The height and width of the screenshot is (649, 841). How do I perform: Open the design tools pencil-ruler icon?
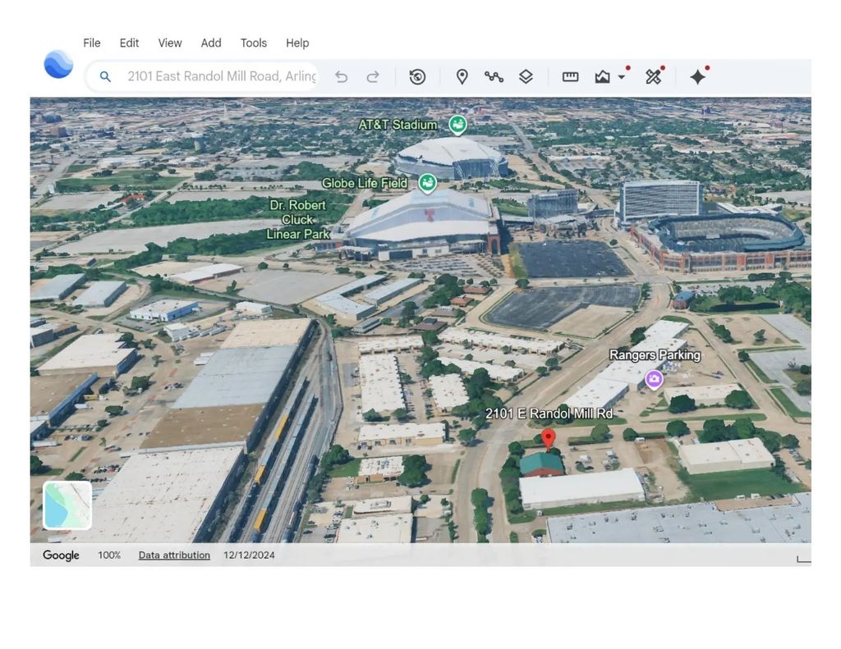[653, 77]
